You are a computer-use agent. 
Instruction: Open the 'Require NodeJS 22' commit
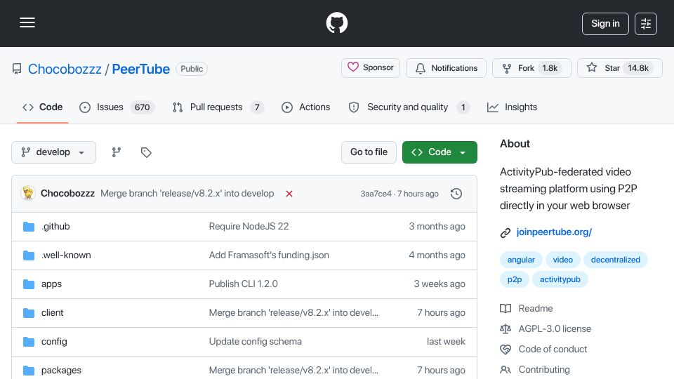pyautogui.click(x=249, y=227)
